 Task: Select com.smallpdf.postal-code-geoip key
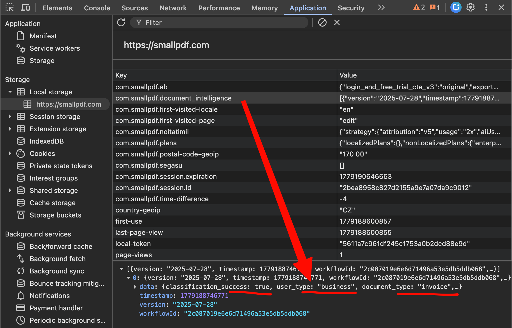click(x=167, y=154)
